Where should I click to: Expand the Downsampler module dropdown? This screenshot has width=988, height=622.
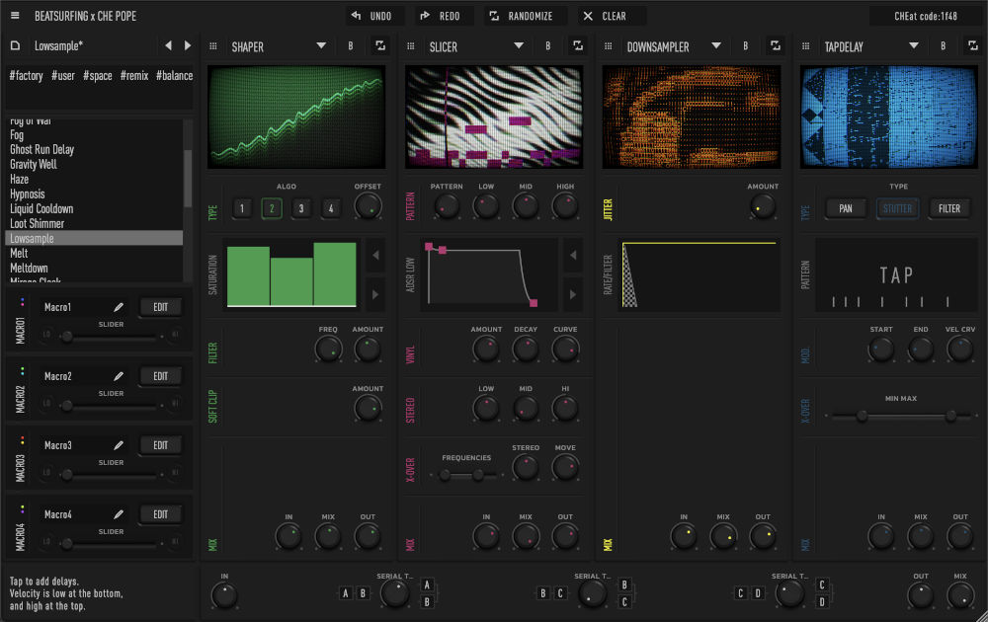click(x=716, y=45)
